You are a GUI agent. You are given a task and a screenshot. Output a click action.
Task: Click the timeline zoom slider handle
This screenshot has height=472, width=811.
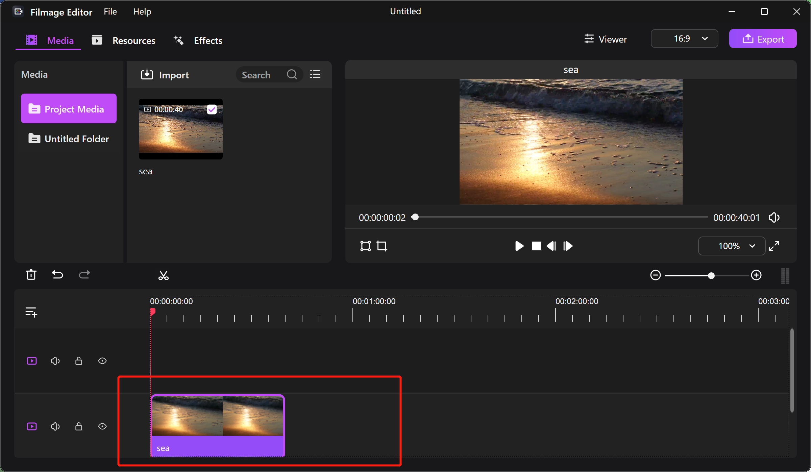[x=711, y=276]
